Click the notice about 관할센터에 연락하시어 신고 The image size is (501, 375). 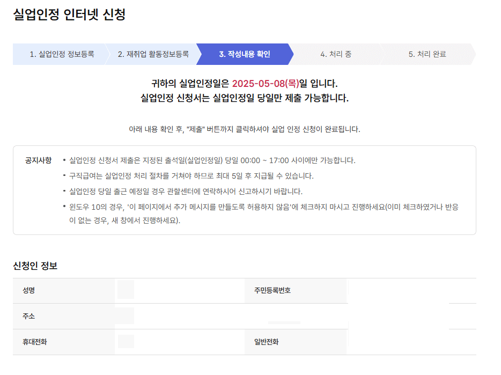(186, 192)
